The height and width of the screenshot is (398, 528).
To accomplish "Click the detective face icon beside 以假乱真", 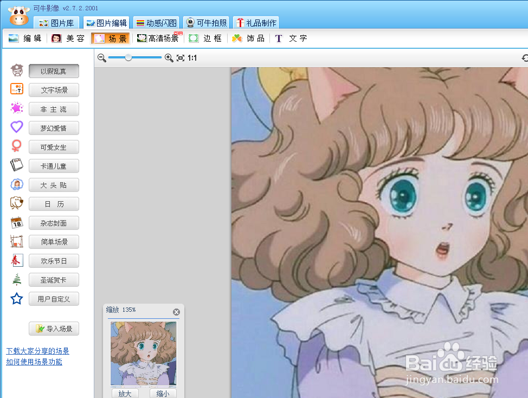I will coord(17,70).
